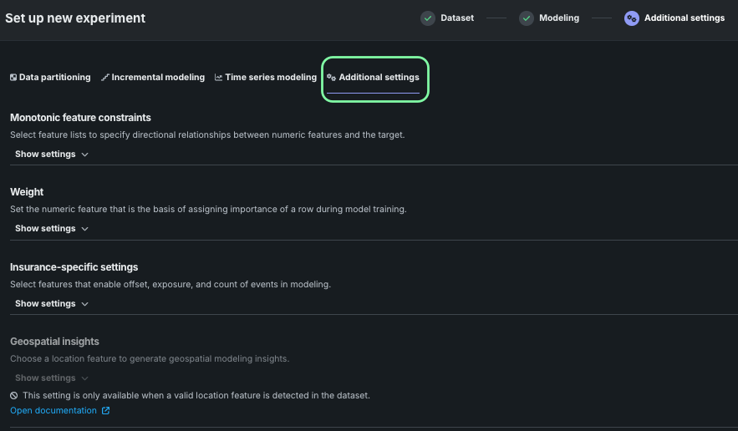Open the documentation link
The height and width of the screenshot is (431, 738).
point(53,411)
